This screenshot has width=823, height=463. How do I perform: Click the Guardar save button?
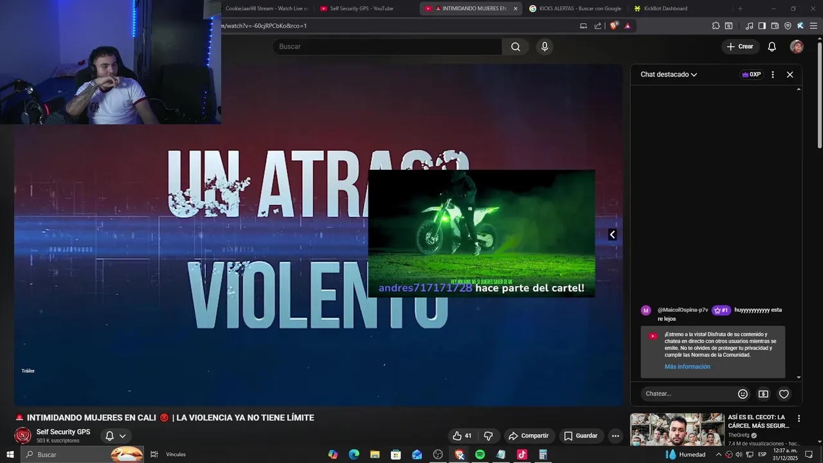click(x=581, y=435)
